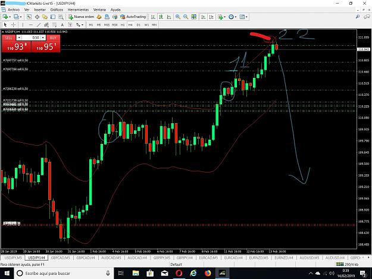Screen dimensions: 372x279
Task: Zoom out on the chart
Action: pyautogui.click(x=186, y=17)
